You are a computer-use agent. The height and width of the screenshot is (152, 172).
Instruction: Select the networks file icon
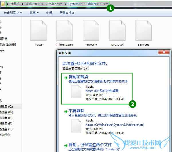click(91, 30)
